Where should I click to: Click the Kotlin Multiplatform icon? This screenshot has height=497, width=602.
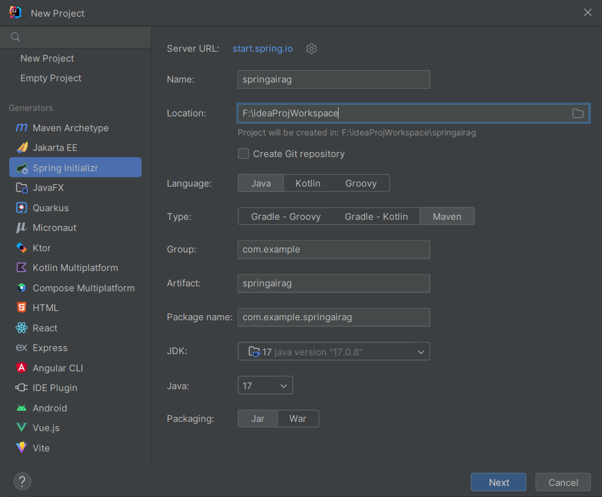22,268
